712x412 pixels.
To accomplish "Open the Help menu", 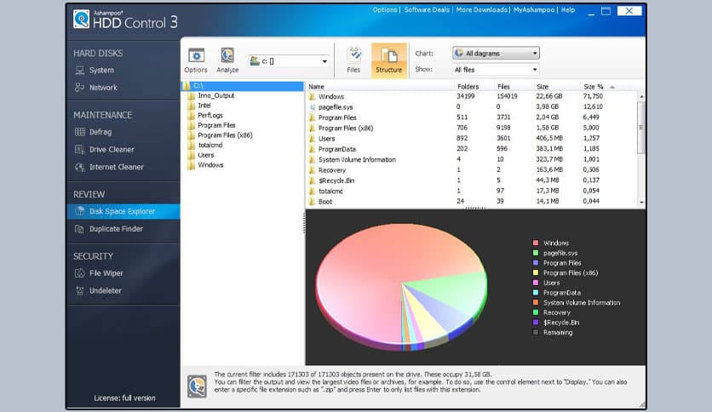I will (x=567, y=9).
